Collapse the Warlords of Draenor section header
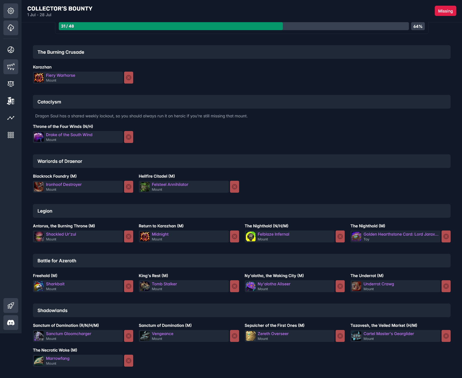Viewport: 462px width, 378px height. [242, 161]
